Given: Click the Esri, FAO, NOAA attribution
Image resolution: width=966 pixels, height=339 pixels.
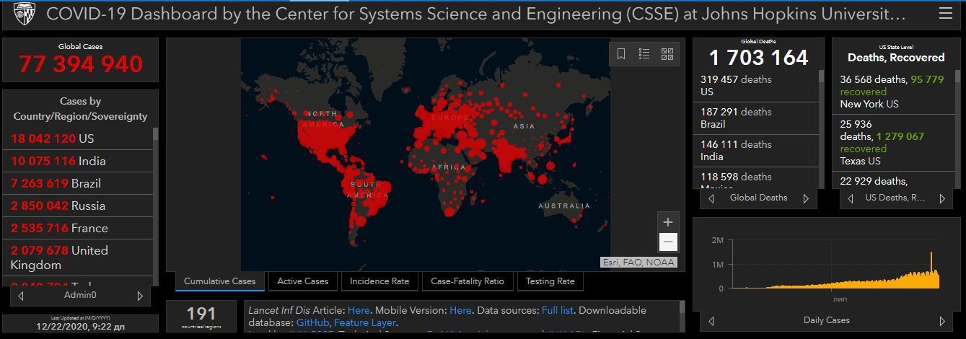Looking at the screenshot, I should coord(638,263).
